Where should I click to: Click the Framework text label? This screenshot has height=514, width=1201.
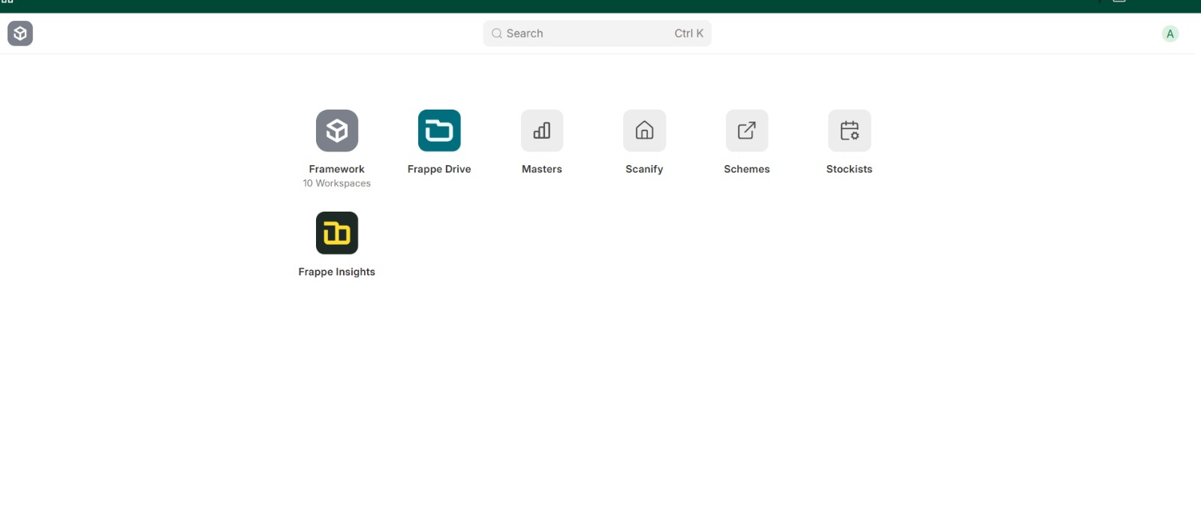tap(336, 170)
